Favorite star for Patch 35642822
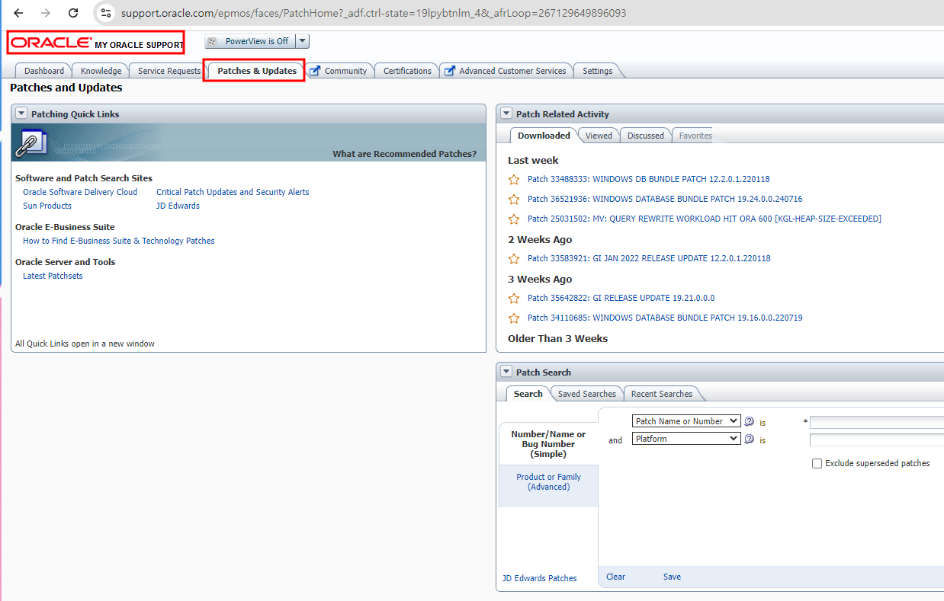Screen dimensions: 944x601 tap(514, 299)
